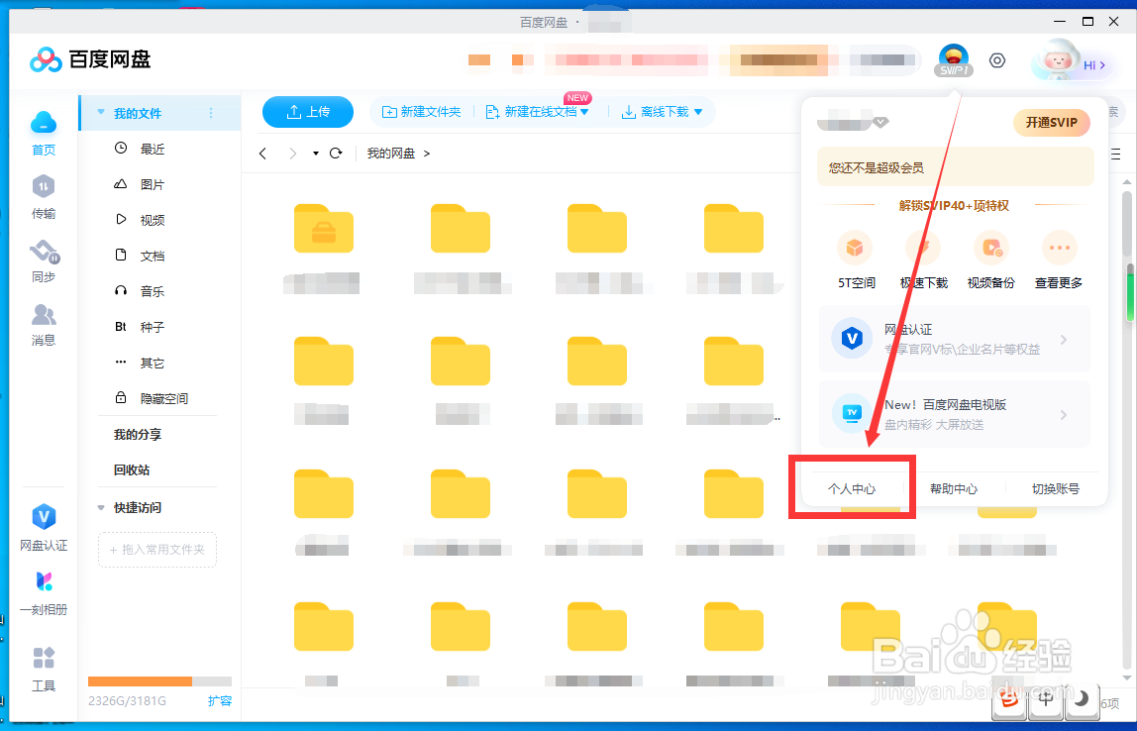This screenshot has width=1137, height=731.
Task: Open 帮助中心 in the account menu
Action: tap(953, 487)
